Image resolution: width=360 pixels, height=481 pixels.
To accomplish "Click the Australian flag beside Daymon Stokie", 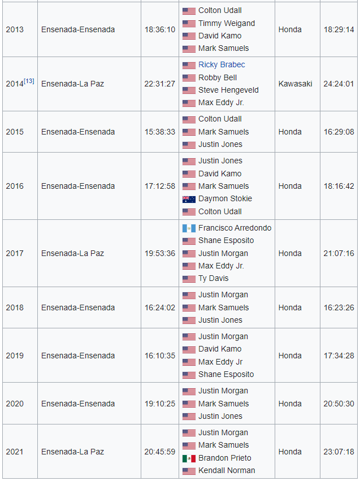I will click(189, 199).
